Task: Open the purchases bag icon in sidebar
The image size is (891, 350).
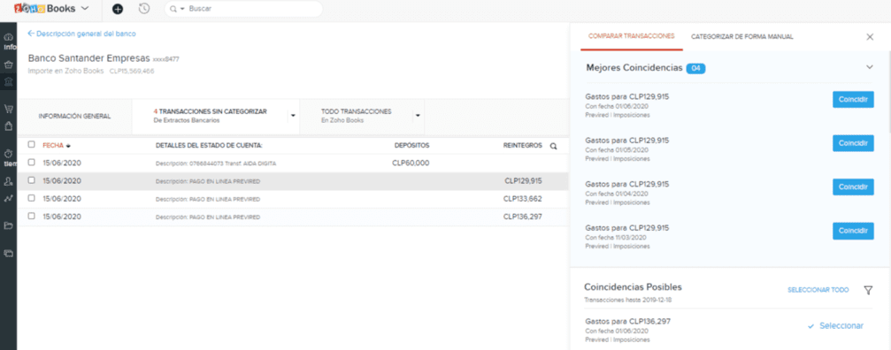Action: (x=8, y=126)
